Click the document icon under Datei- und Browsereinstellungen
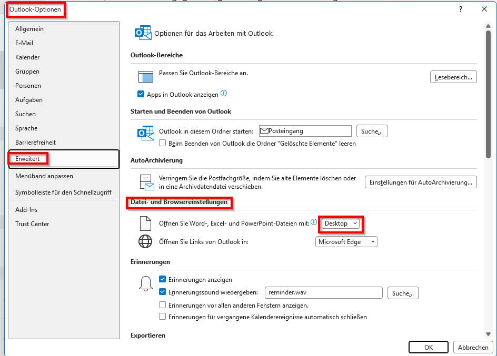This screenshot has width=497, height=356. click(145, 223)
